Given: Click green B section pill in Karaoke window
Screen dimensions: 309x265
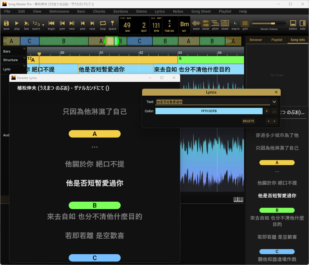Looking at the screenshot, I should (95, 205).
